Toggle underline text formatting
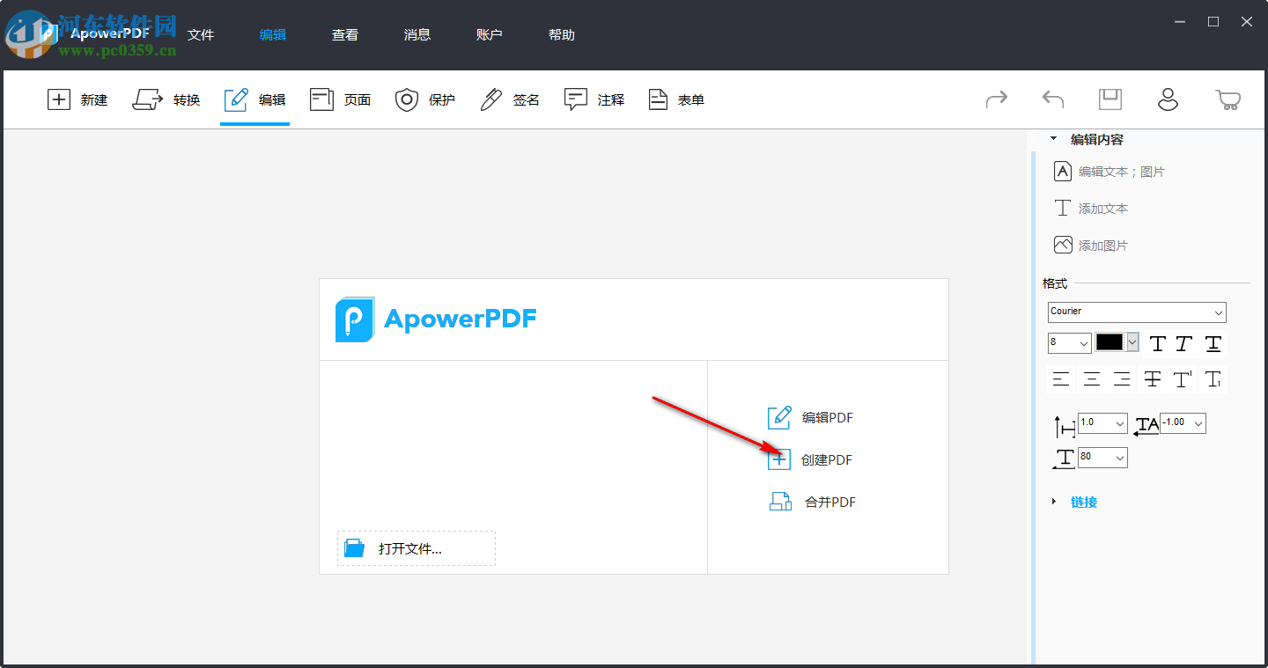 tap(1213, 343)
